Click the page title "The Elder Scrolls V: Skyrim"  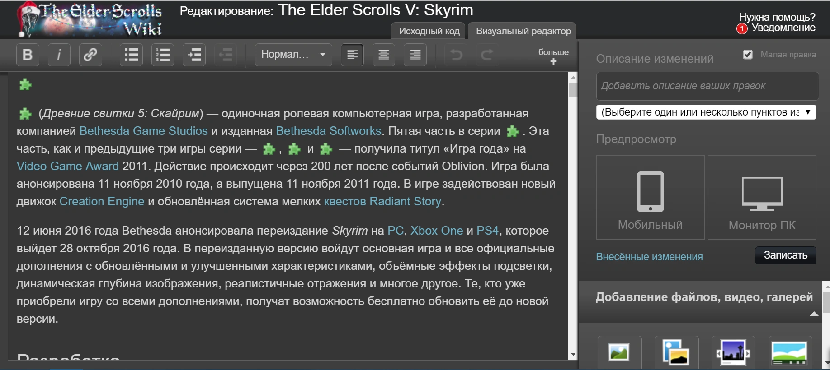point(376,10)
